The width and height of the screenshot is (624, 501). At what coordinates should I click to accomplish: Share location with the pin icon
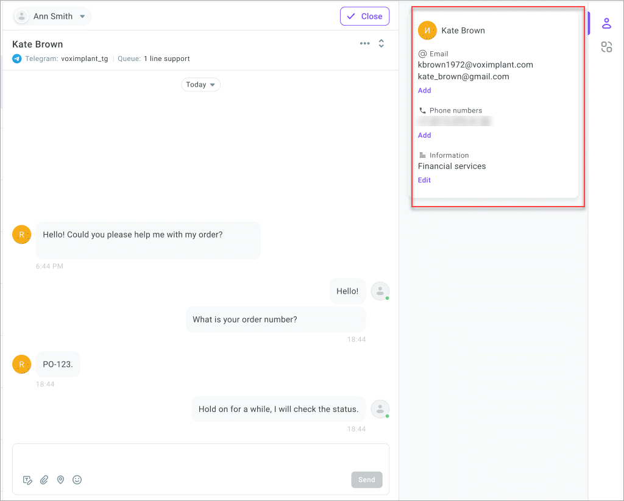tap(60, 480)
